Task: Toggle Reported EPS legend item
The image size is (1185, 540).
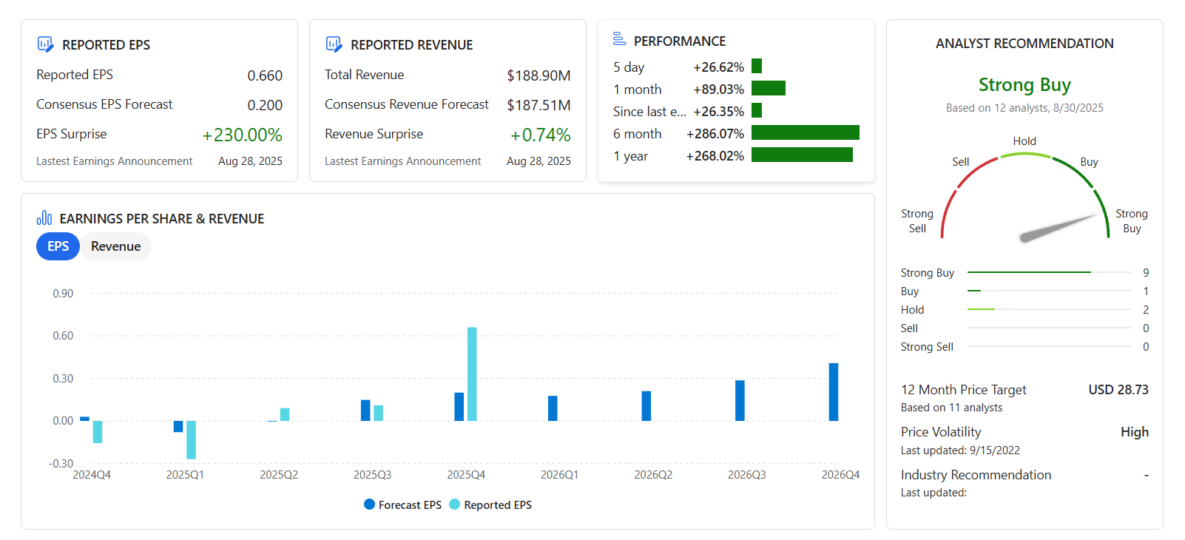Action: click(490, 504)
